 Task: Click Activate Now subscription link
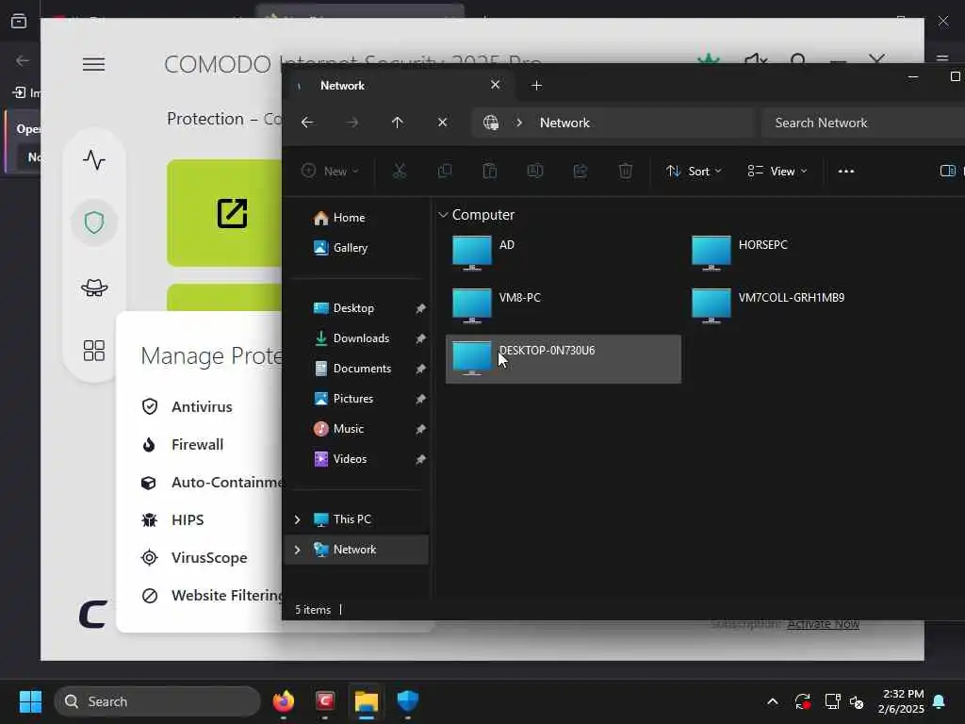(823, 624)
